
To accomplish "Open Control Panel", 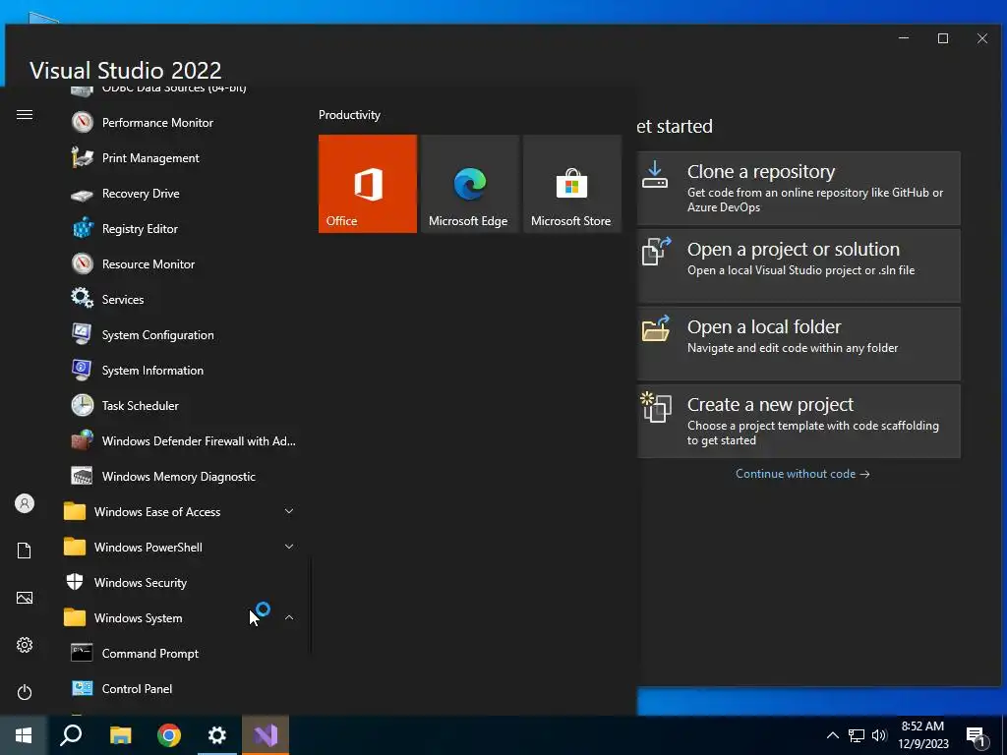I will pyautogui.click(x=180, y=688).
